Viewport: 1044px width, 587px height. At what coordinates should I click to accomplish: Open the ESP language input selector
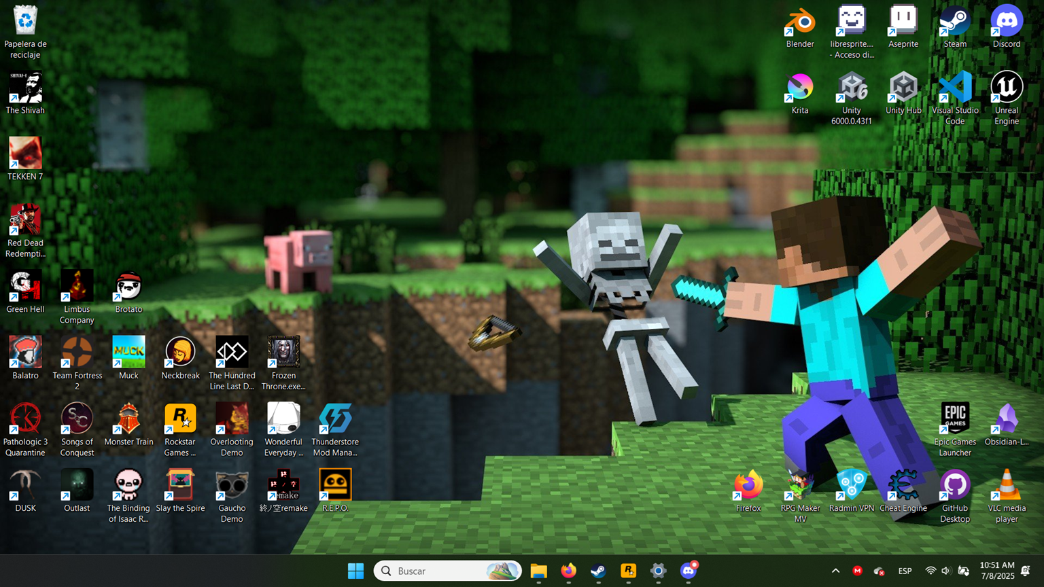point(905,571)
